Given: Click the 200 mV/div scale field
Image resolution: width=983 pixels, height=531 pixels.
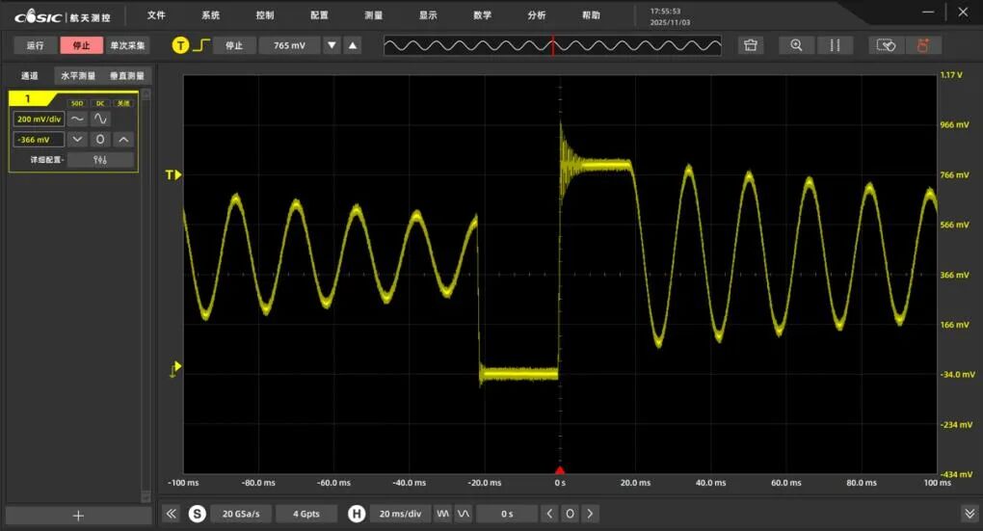Looking at the screenshot, I should [39, 119].
